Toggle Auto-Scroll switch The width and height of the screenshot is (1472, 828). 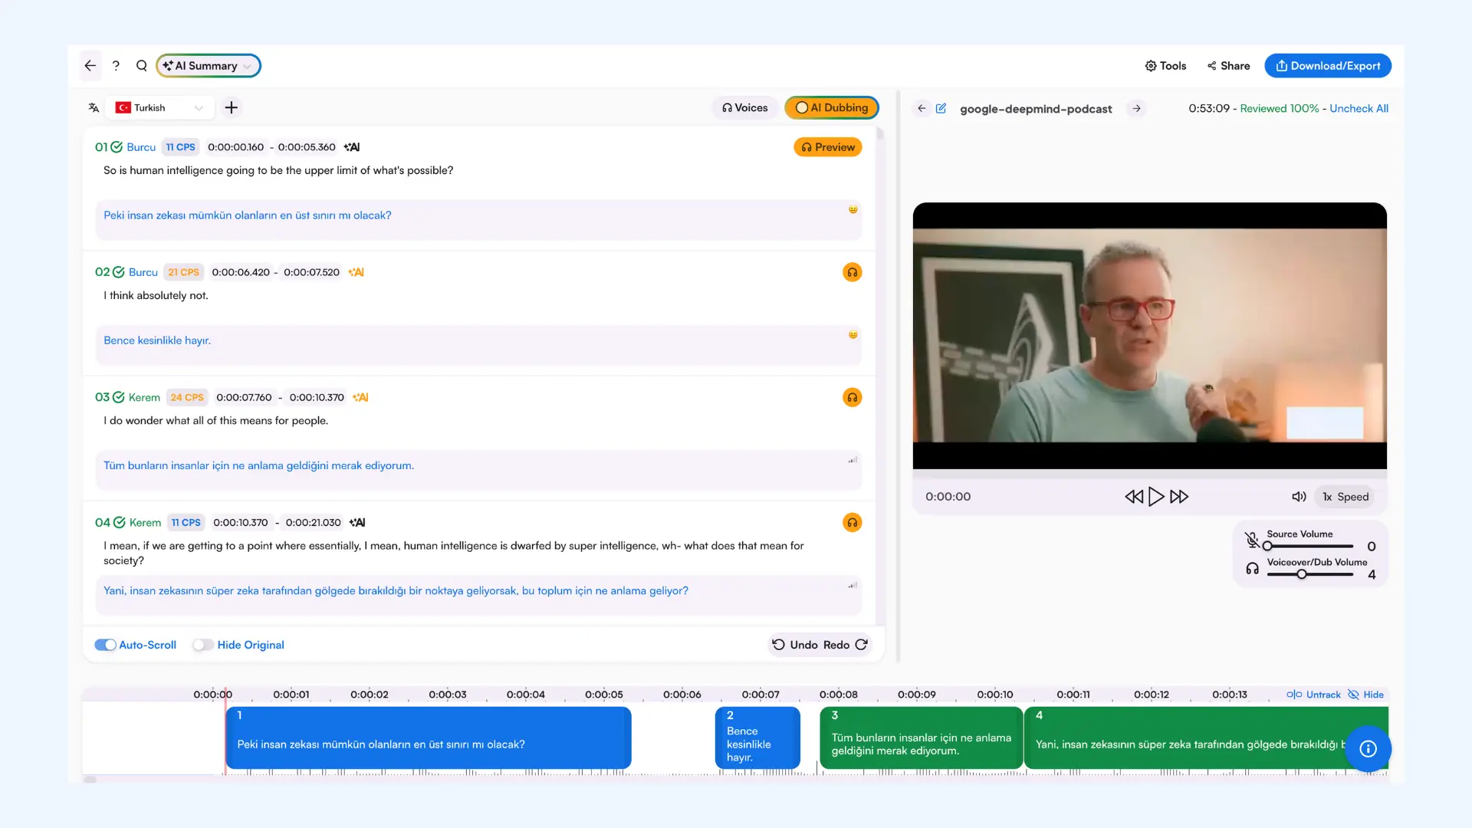click(x=106, y=645)
